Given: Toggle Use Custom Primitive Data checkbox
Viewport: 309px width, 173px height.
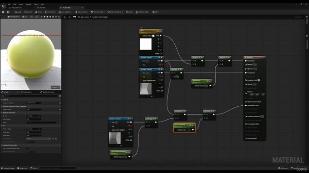Looking at the screenshot, I should (28, 148).
